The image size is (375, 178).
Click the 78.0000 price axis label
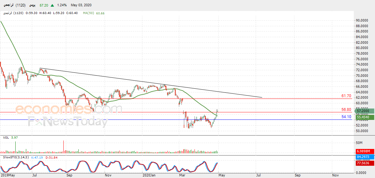pos(362,53)
